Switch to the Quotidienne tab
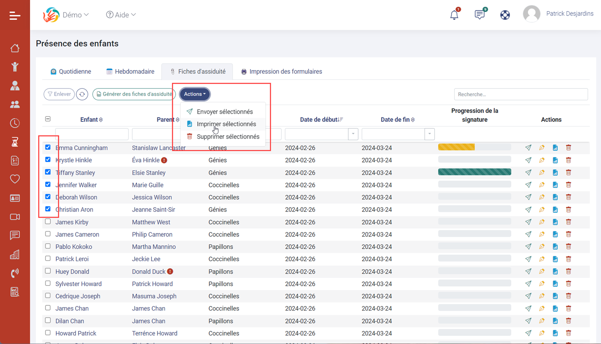Screen dimensions: 601x344 tap(71, 72)
